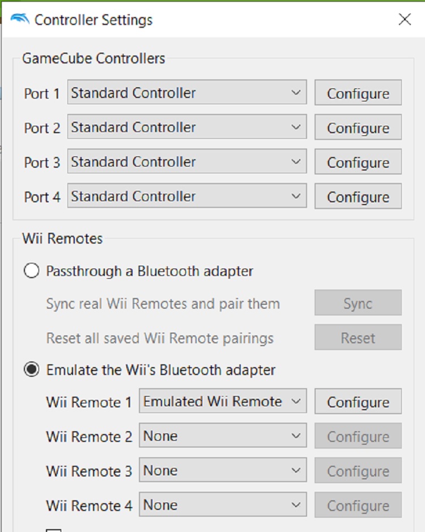Open the Wii Remote 3 dropdown
425x532 pixels.
tap(223, 471)
